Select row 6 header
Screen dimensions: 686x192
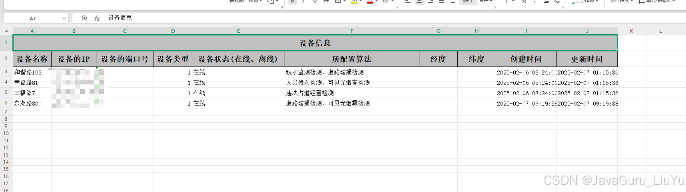click(6, 103)
